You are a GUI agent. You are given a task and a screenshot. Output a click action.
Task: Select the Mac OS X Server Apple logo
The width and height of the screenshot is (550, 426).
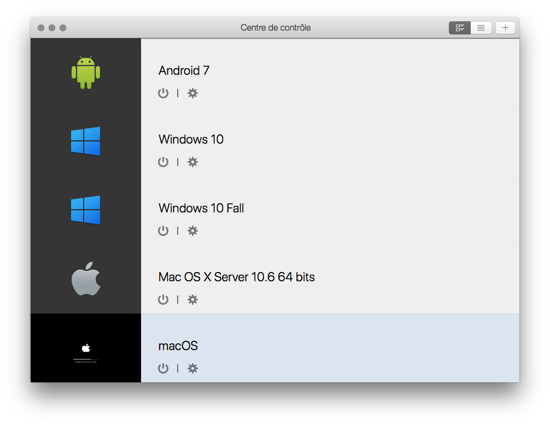tap(86, 279)
